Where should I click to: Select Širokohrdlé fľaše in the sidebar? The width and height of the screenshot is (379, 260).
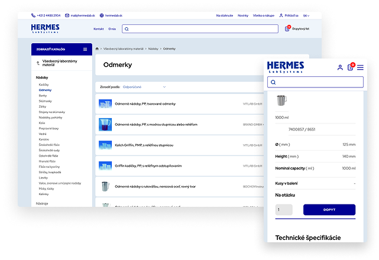(x=49, y=145)
